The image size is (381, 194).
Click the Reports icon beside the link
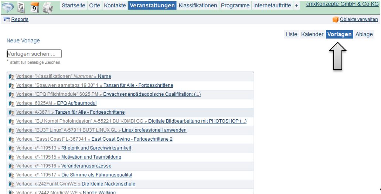[x=6, y=20]
